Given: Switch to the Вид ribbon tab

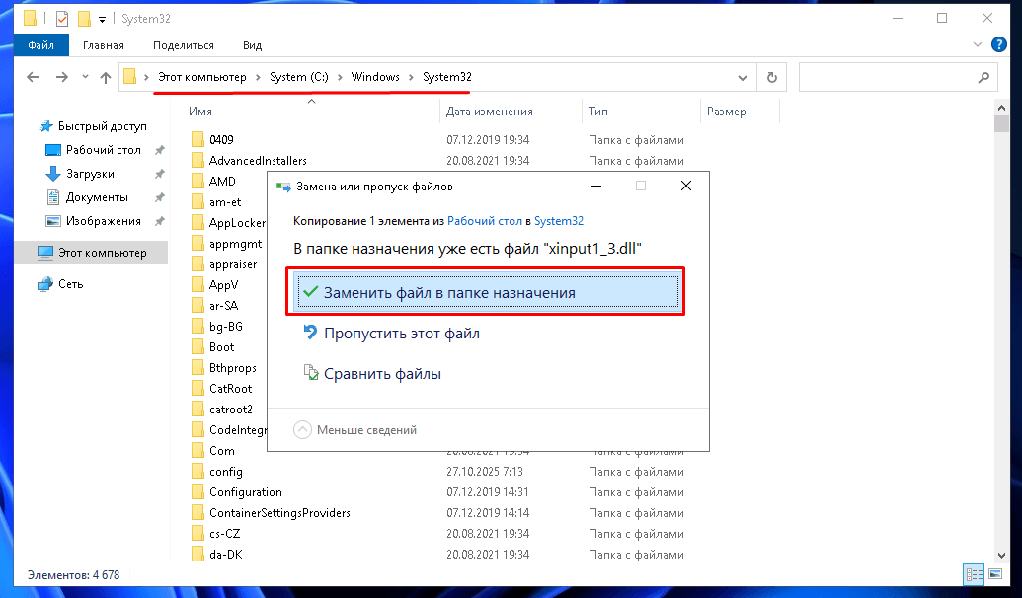Looking at the screenshot, I should [x=251, y=45].
